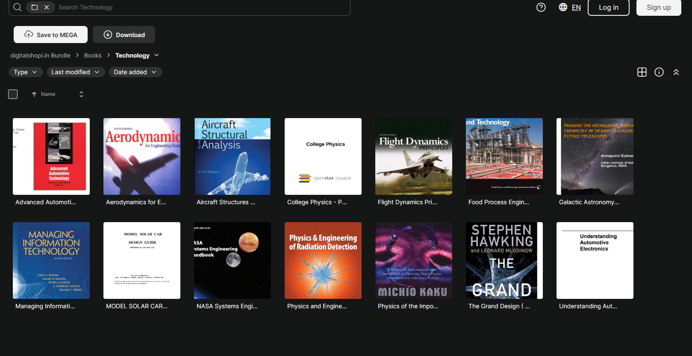
Task: Select file name 'Flight Dynamics Pri...'
Action: click(407, 202)
